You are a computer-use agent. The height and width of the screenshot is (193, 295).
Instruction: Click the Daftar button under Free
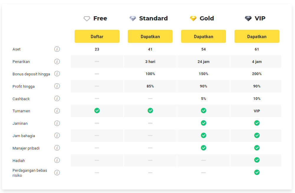click(97, 37)
